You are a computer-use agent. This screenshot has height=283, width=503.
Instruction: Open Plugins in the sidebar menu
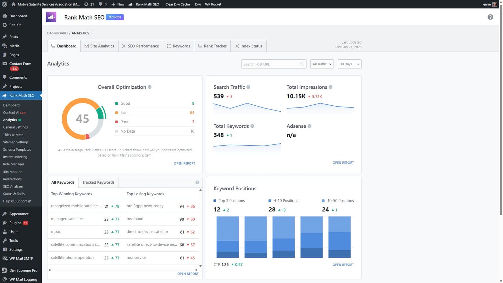coord(15,223)
